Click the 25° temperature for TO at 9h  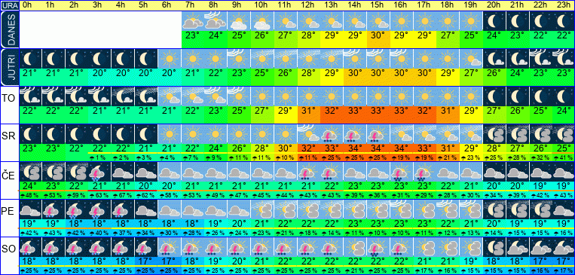coord(239,110)
